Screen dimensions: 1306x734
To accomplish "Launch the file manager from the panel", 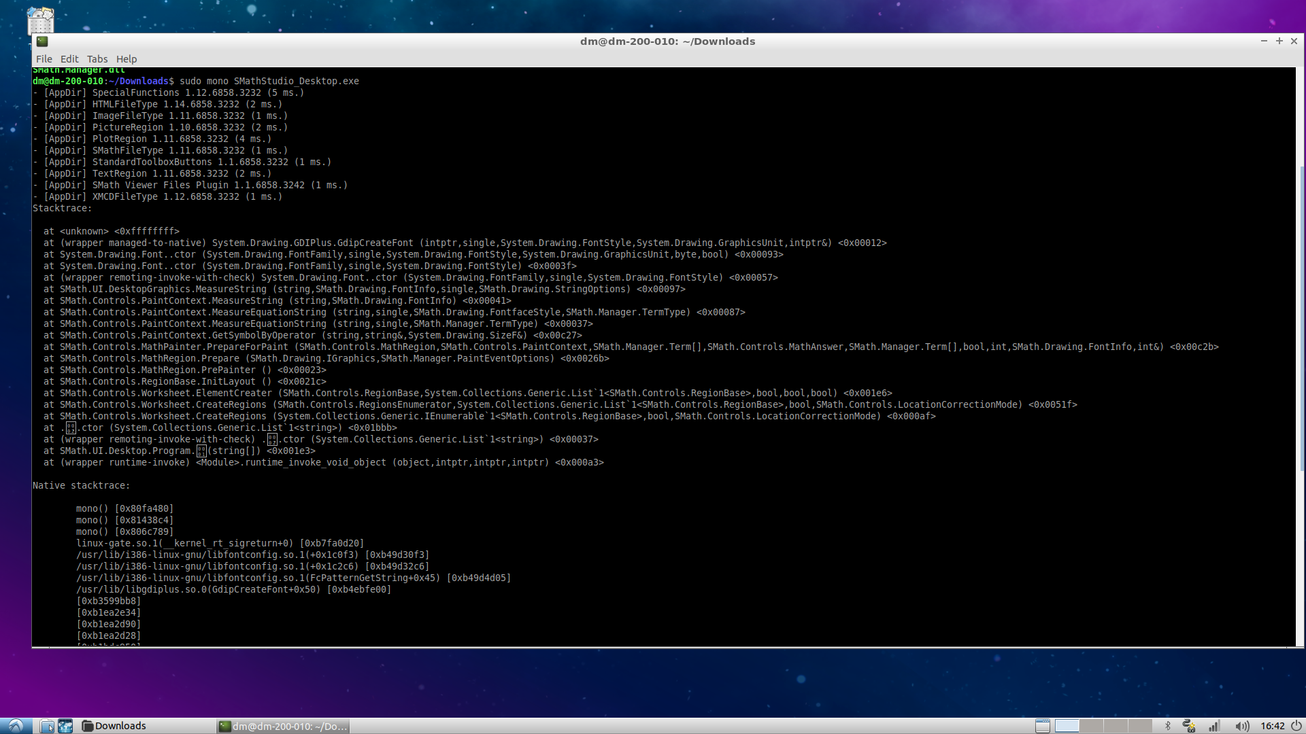I will pyautogui.click(x=47, y=726).
